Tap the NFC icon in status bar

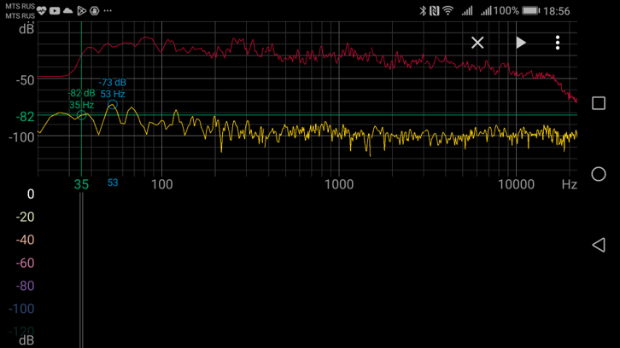[x=434, y=11]
